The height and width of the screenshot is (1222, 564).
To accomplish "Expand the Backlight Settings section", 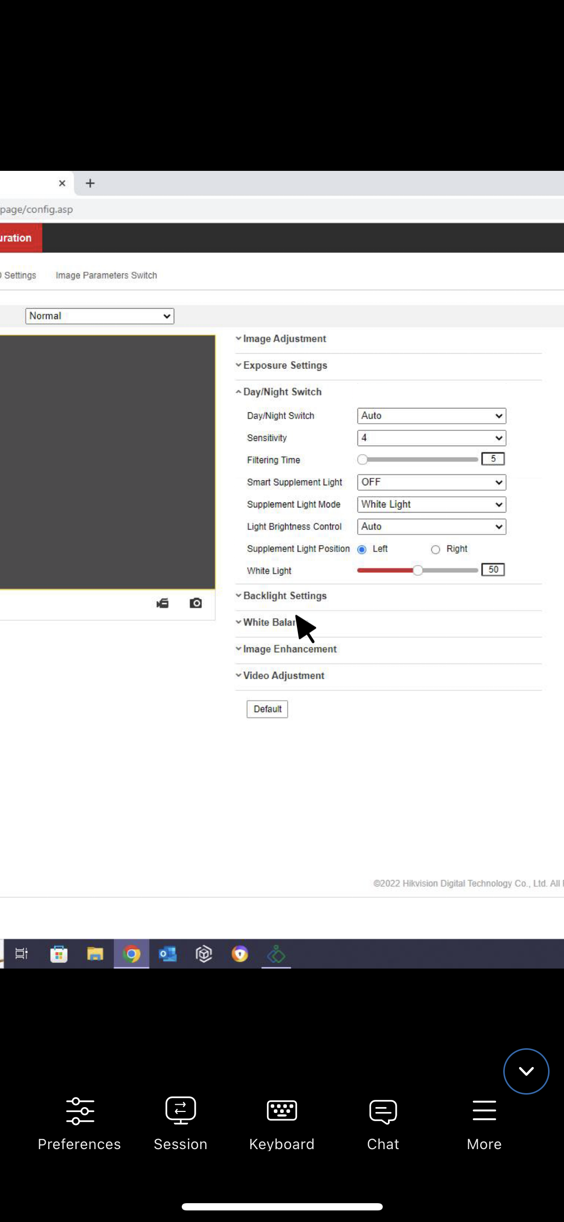I will (284, 596).
